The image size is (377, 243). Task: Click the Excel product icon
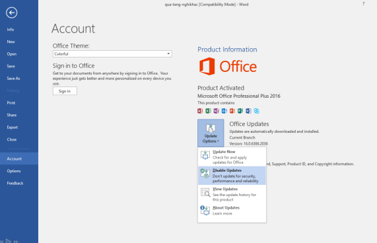tap(208, 111)
